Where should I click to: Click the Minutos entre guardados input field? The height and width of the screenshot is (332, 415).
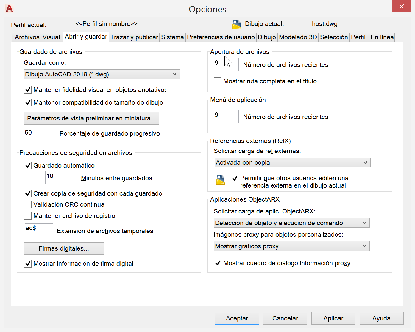click(x=59, y=178)
